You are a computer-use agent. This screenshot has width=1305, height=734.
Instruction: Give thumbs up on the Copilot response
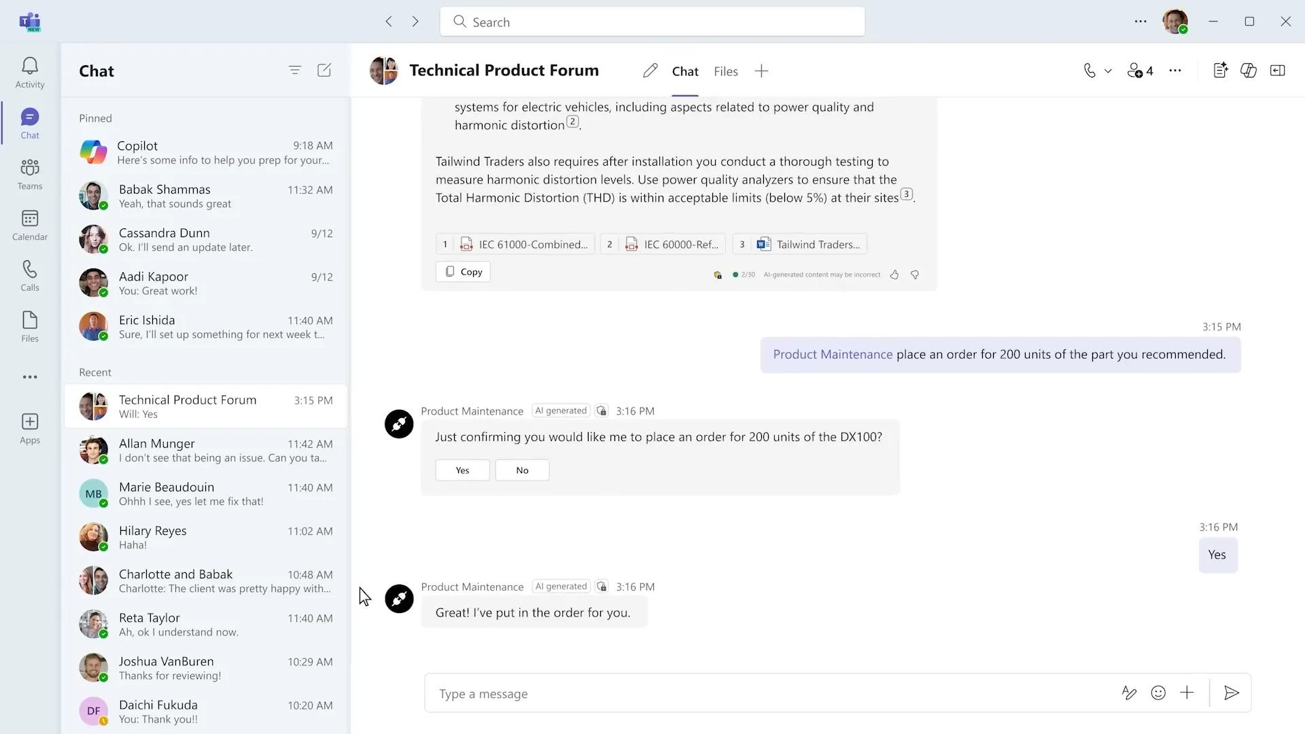tap(894, 275)
